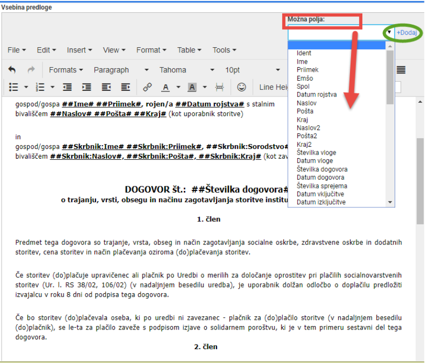
Task: Open the Format menu
Action: pyautogui.click(x=151, y=50)
